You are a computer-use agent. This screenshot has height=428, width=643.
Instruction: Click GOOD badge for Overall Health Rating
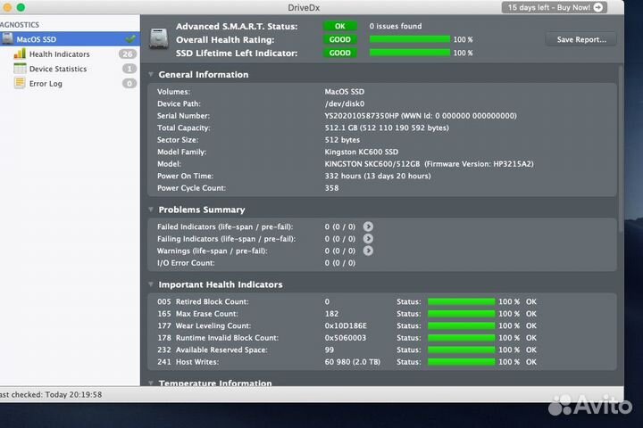point(340,39)
